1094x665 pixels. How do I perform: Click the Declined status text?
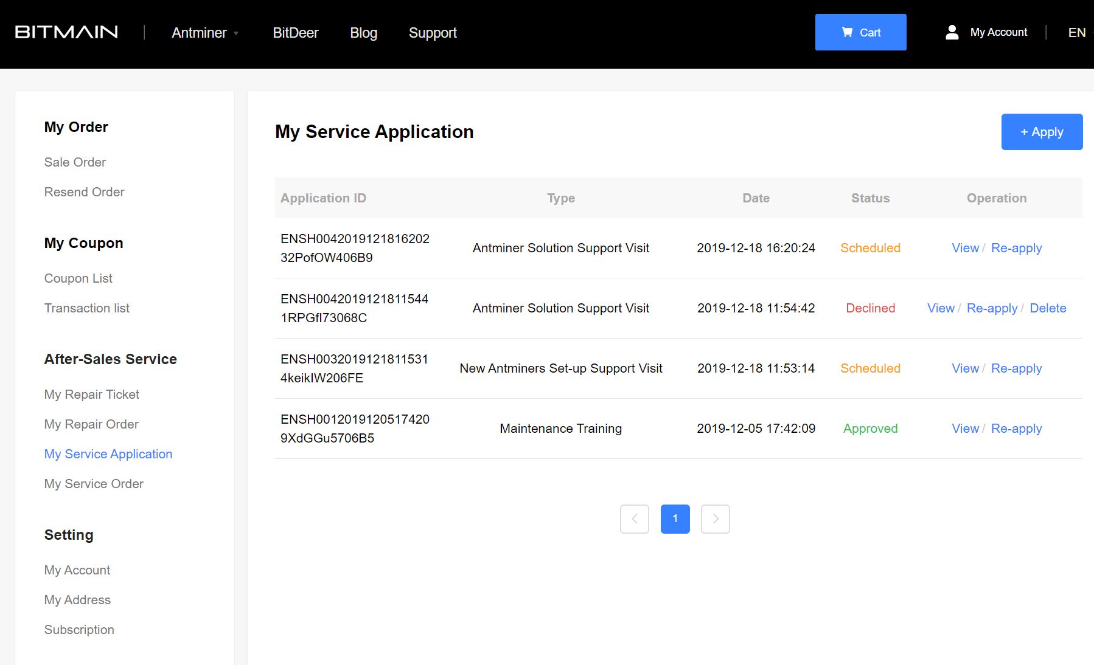[x=870, y=308]
